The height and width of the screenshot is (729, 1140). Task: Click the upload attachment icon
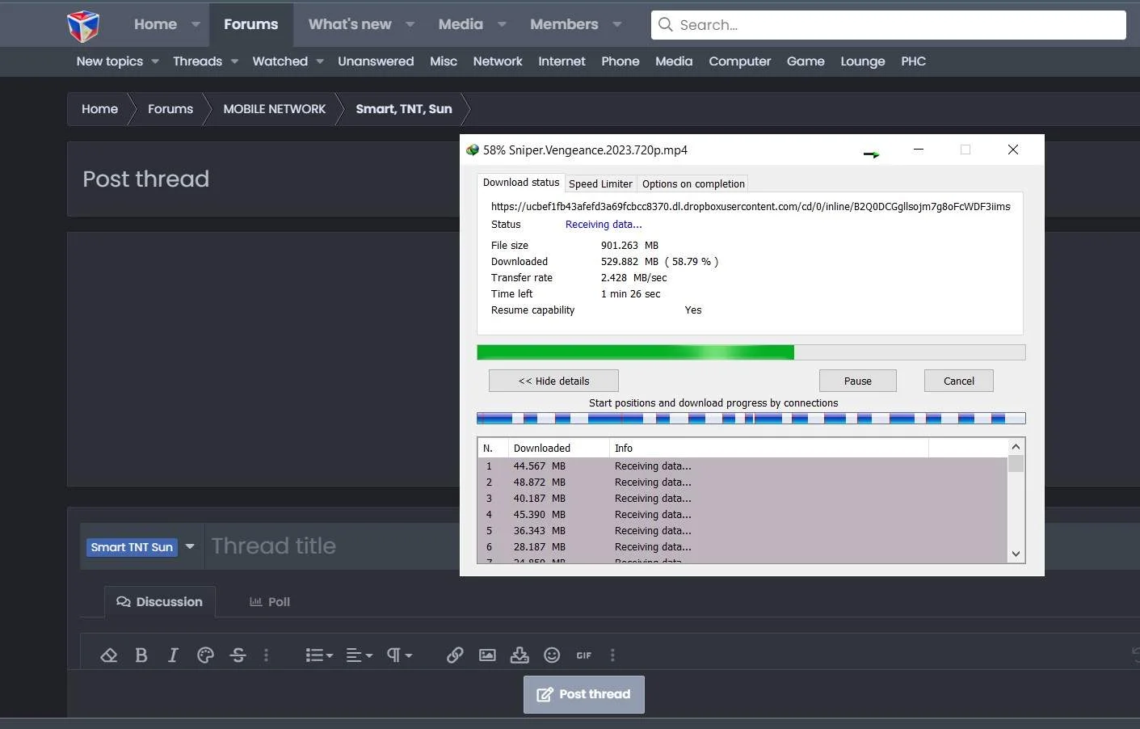click(x=520, y=655)
